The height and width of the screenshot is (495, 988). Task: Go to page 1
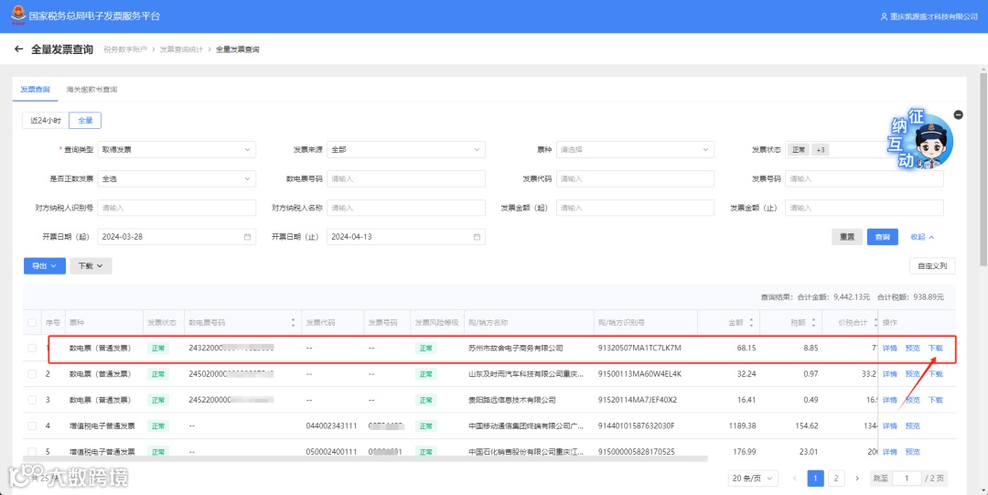816,478
